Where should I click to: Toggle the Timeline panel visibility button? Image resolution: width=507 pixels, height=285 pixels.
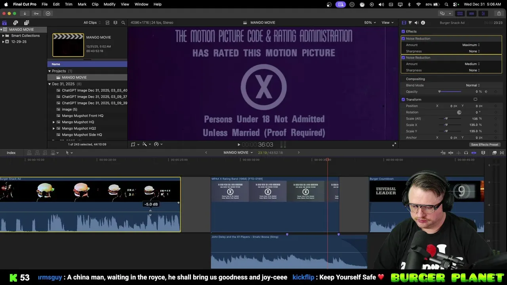coord(471,13)
